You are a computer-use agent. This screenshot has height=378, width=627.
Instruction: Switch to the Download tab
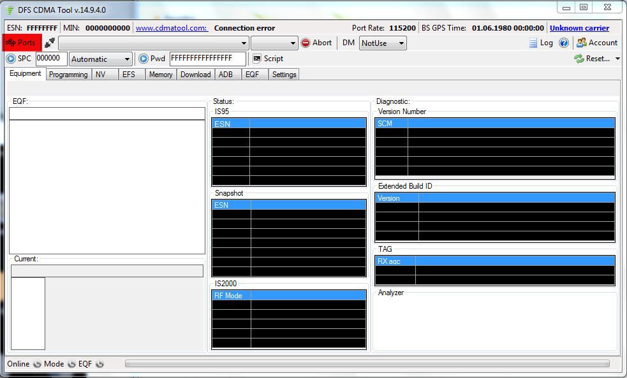click(196, 75)
